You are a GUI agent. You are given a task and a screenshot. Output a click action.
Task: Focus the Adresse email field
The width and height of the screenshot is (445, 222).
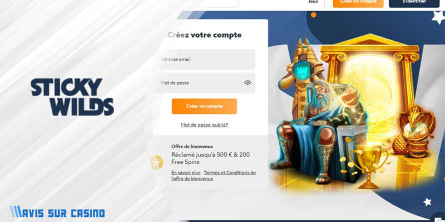204,59
